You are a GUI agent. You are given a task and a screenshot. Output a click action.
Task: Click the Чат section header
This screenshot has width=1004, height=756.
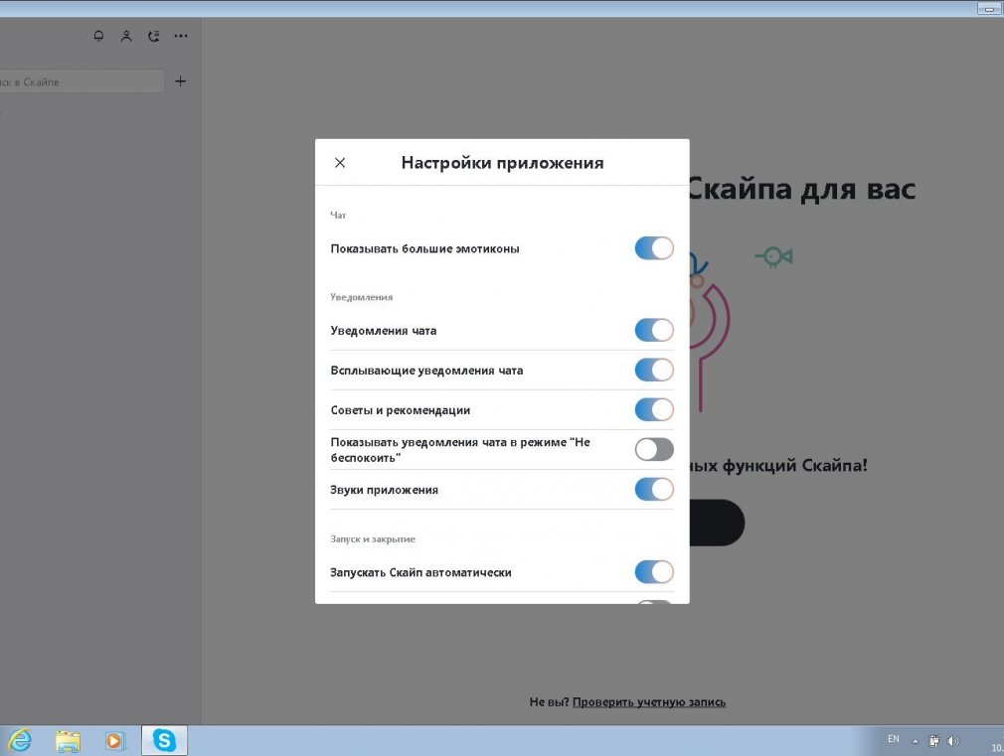(338, 216)
